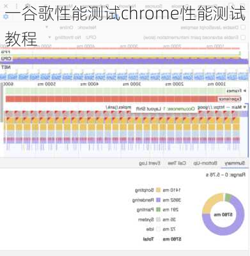Click the 1410 ms Scripting value
Viewport: 250px width, 256px height.
tap(172, 190)
